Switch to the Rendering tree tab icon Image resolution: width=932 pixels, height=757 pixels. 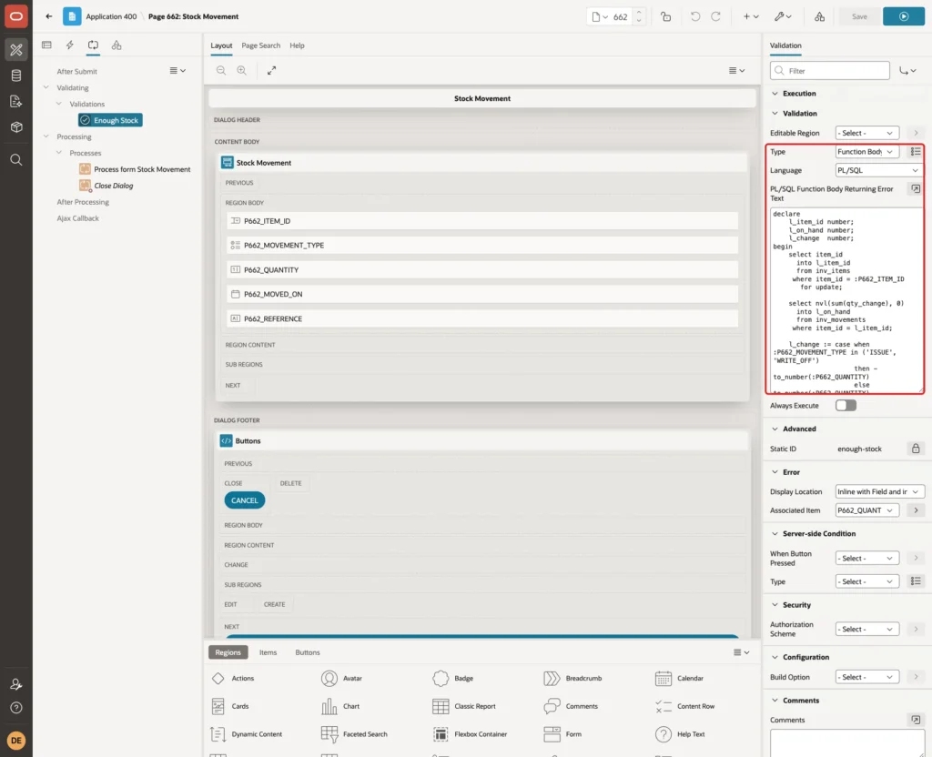click(x=46, y=45)
